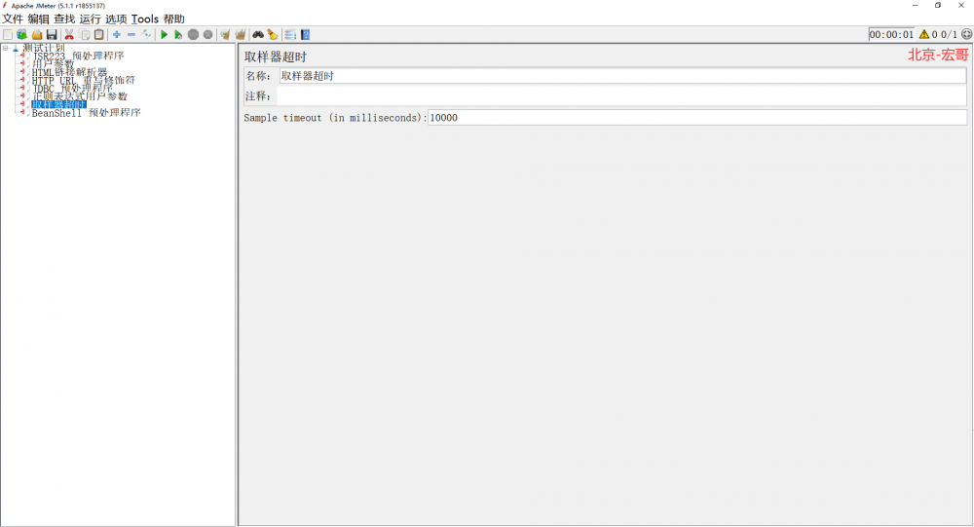Open the Tools menu
The height and width of the screenshot is (527, 974).
pos(145,19)
